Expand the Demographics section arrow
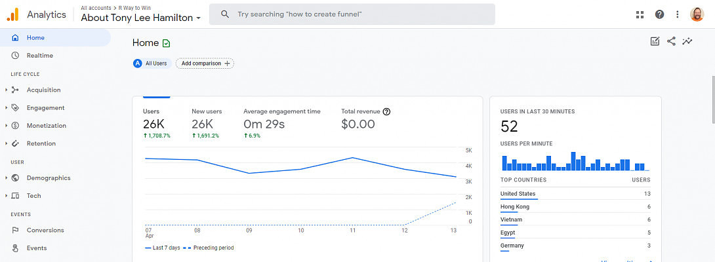Image resolution: width=715 pixels, height=262 pixels. click(x=7, y=178)
